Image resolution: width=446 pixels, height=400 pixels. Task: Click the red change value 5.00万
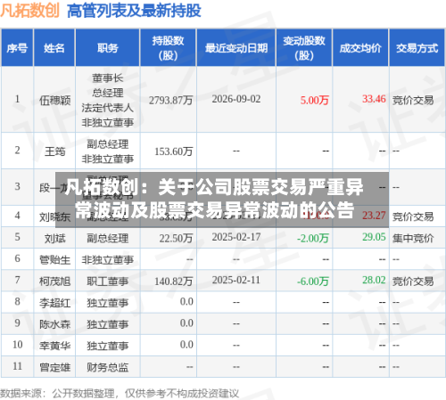pos(315,101)
